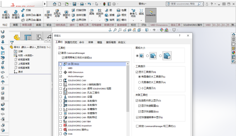Image resolution: width=236 pixels, height=136 pixels.
Task: Select 无图像的大工具提示 radio button
Action: pos(139,82)
